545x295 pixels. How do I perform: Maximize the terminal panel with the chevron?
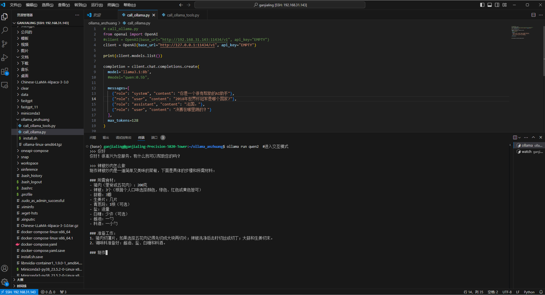click(x=533, y=138)
